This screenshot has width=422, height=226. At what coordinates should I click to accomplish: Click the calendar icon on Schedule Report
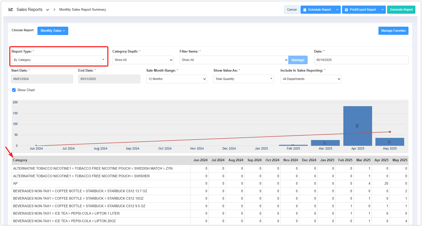point(305,10)
